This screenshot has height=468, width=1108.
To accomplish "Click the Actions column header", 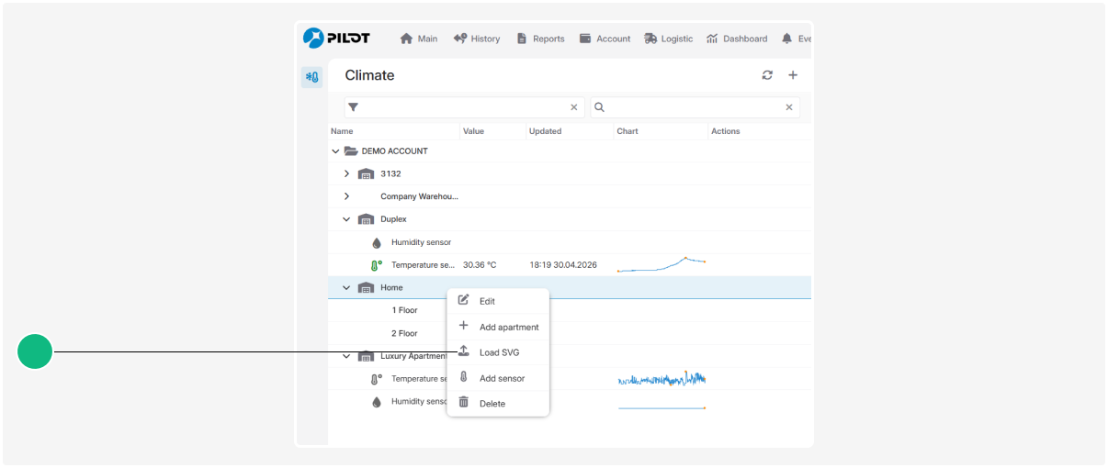I will [725, 131].
